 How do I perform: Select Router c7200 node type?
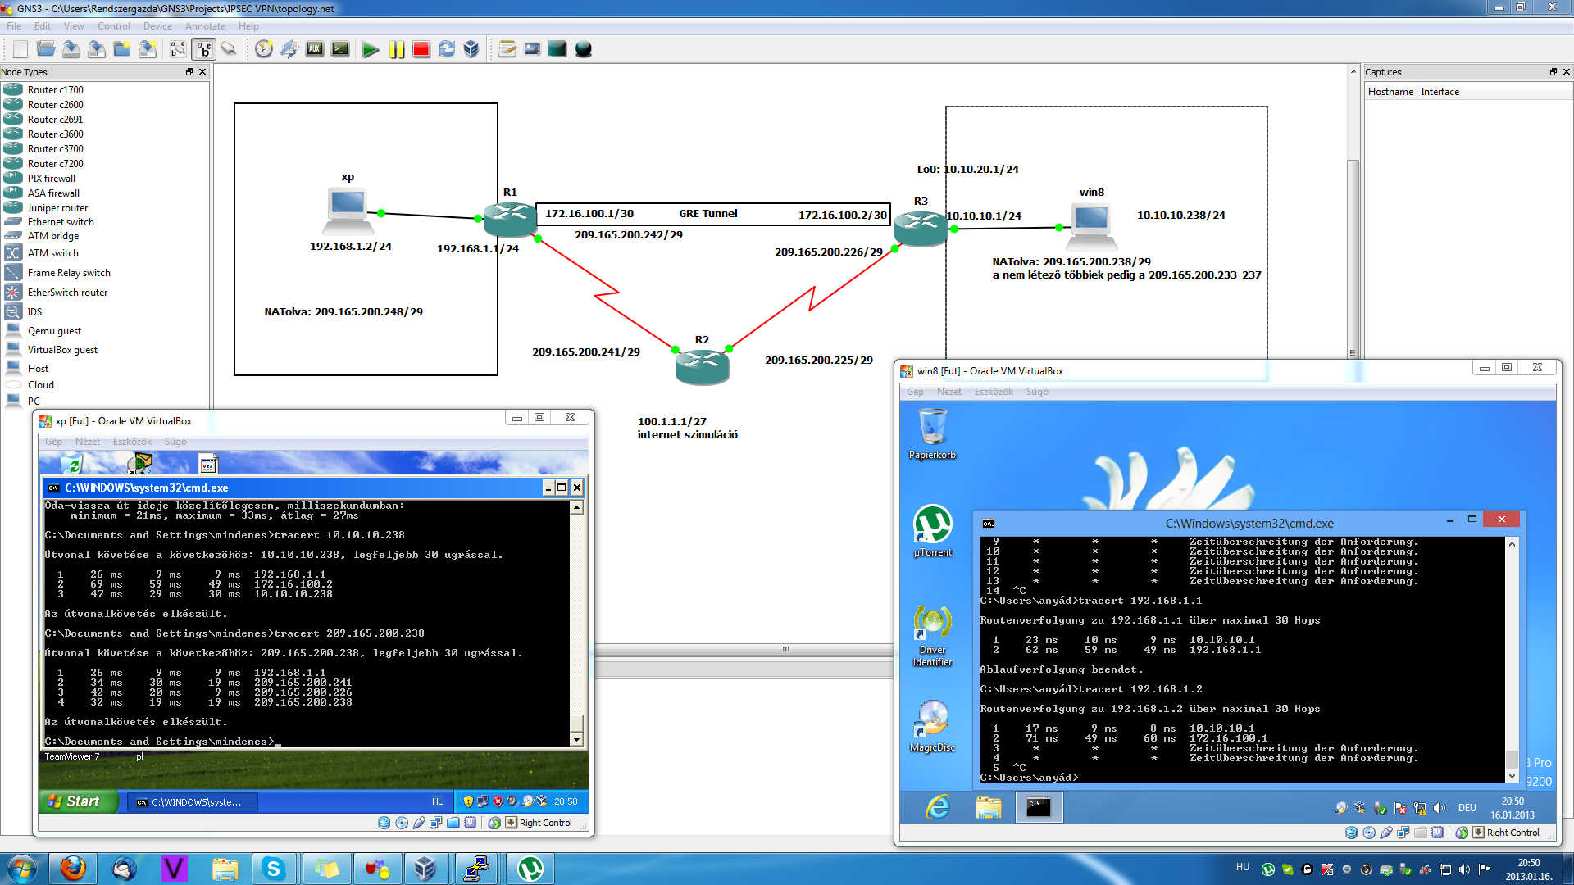pos(55,164)
